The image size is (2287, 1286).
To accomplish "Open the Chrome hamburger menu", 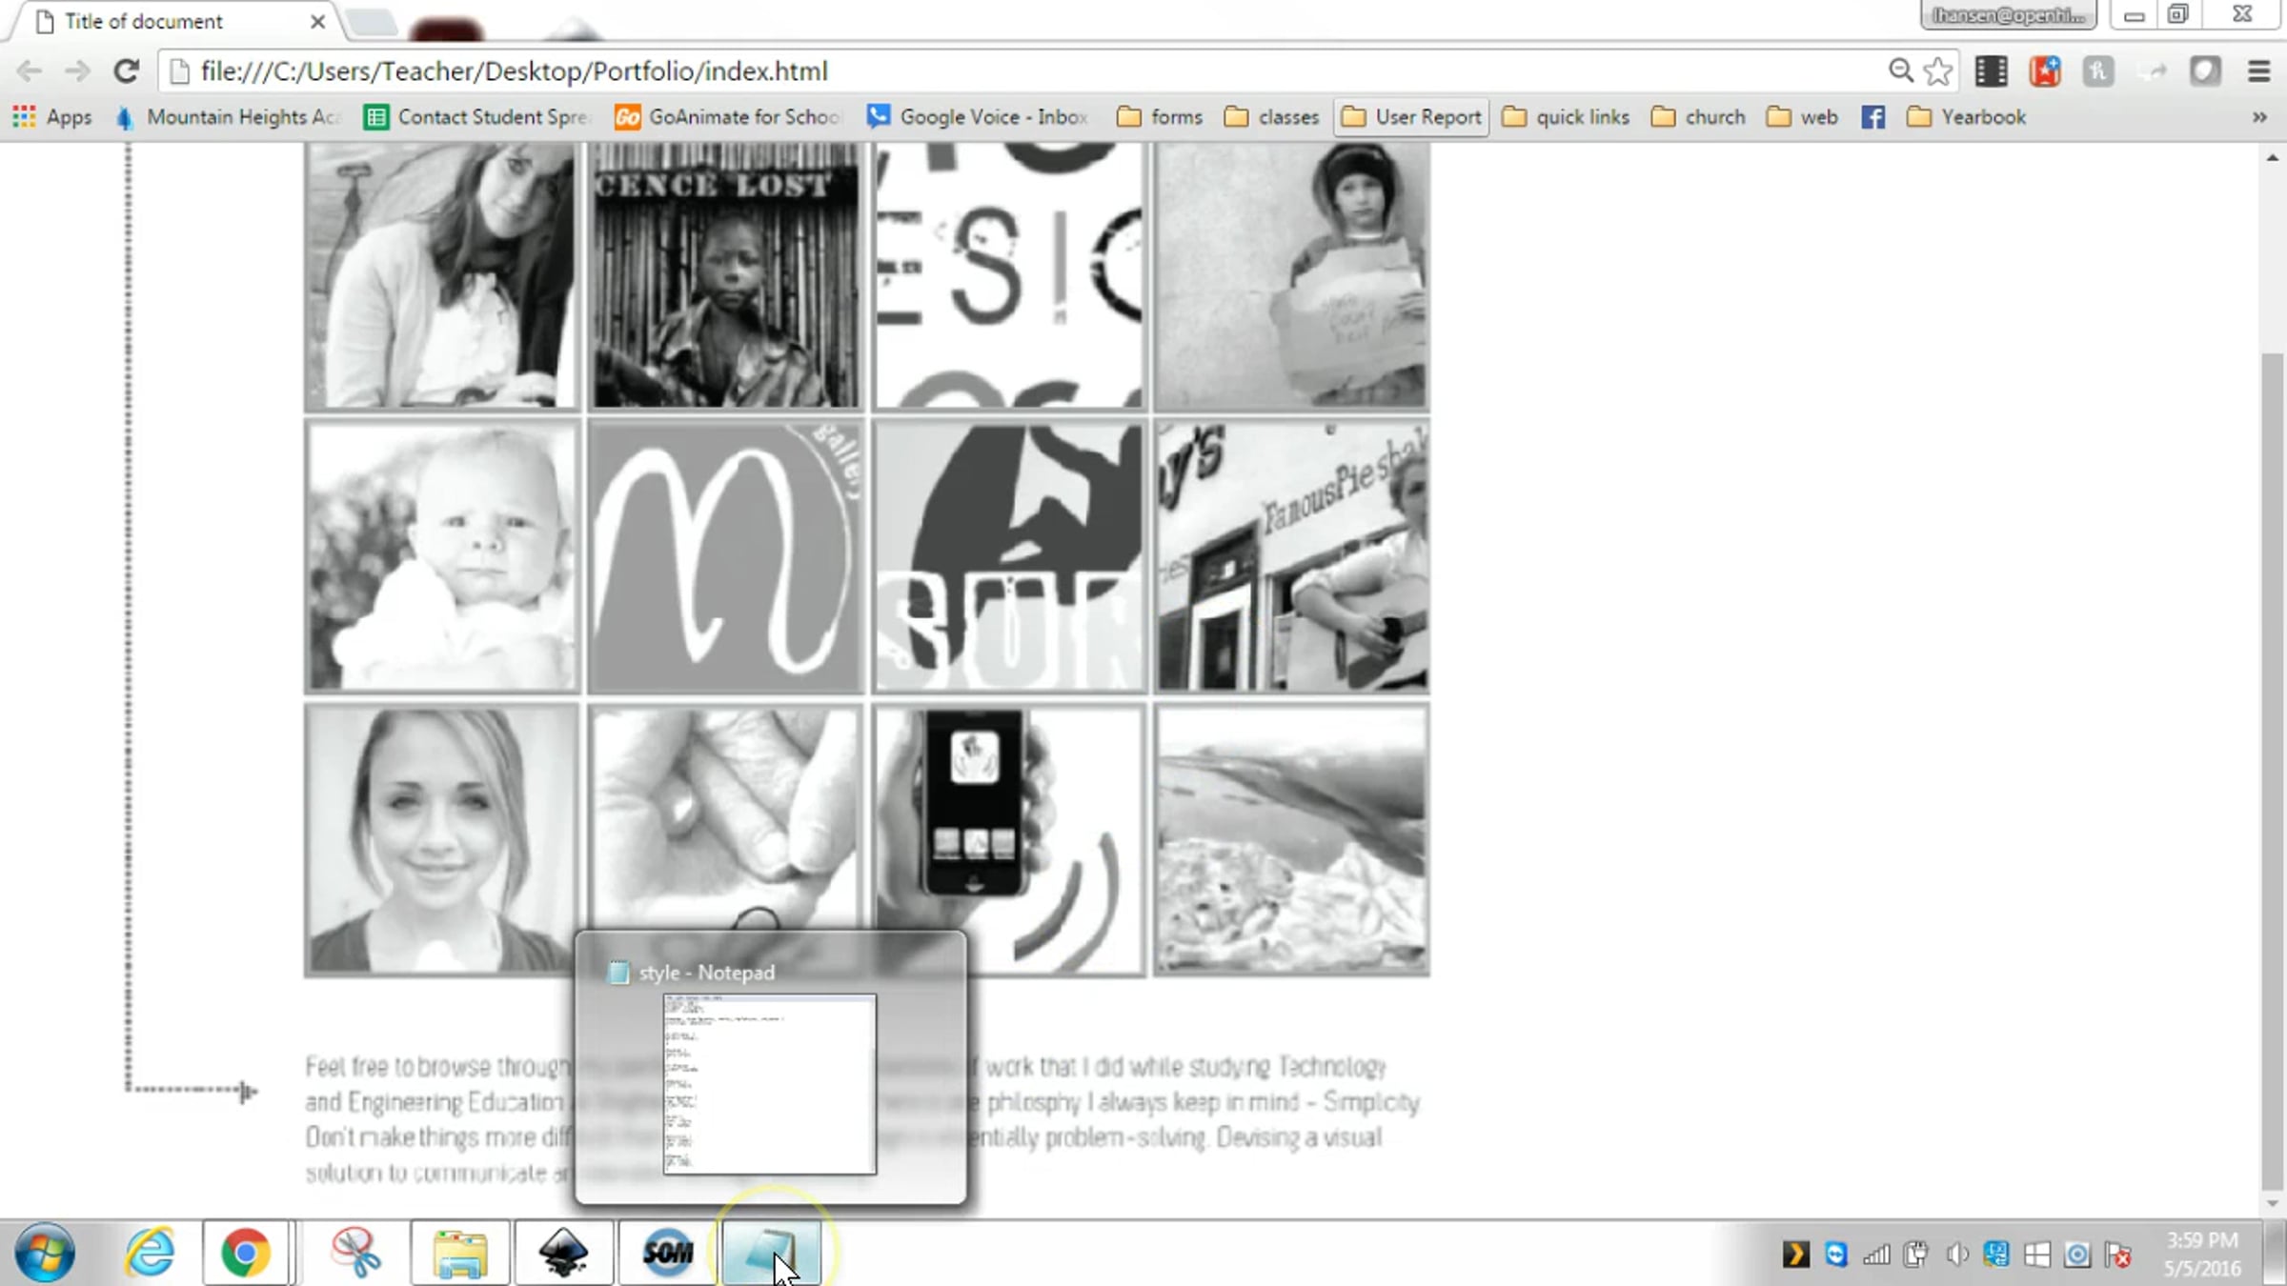I will point(2258,71).
